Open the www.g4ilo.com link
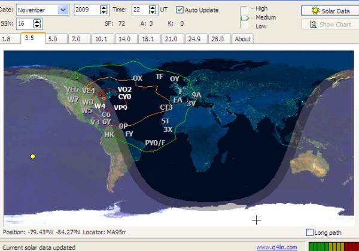The width and height of the screenshot is (359, 251). 276,247
